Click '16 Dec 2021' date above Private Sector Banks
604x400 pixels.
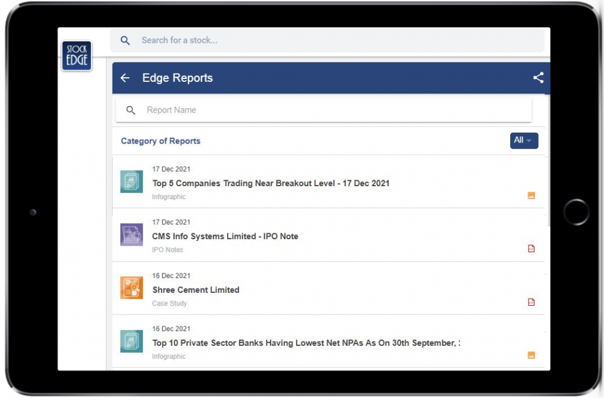[171, 329]
